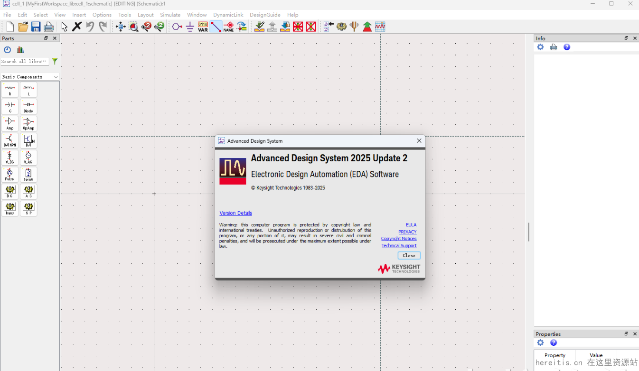
Task: Click the Tune parameters fork icon
Action: click(354, 27)
